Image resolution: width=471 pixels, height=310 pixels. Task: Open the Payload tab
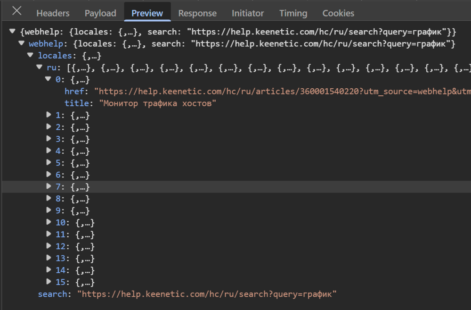(100, 13)
